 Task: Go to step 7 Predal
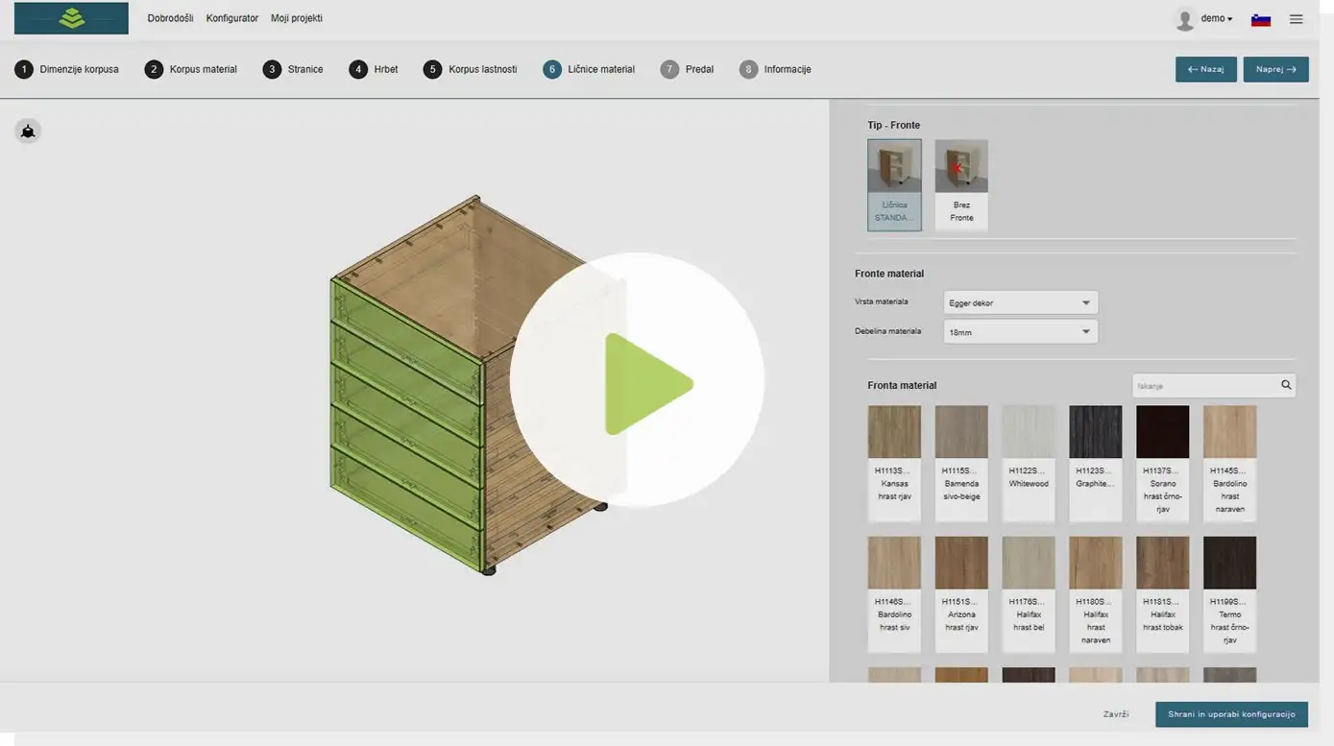point(688,69)
